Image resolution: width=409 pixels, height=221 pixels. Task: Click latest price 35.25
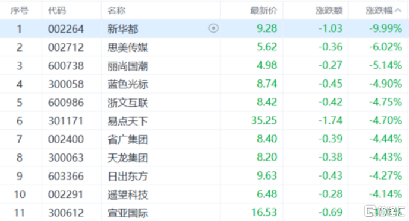click(264, 121)
